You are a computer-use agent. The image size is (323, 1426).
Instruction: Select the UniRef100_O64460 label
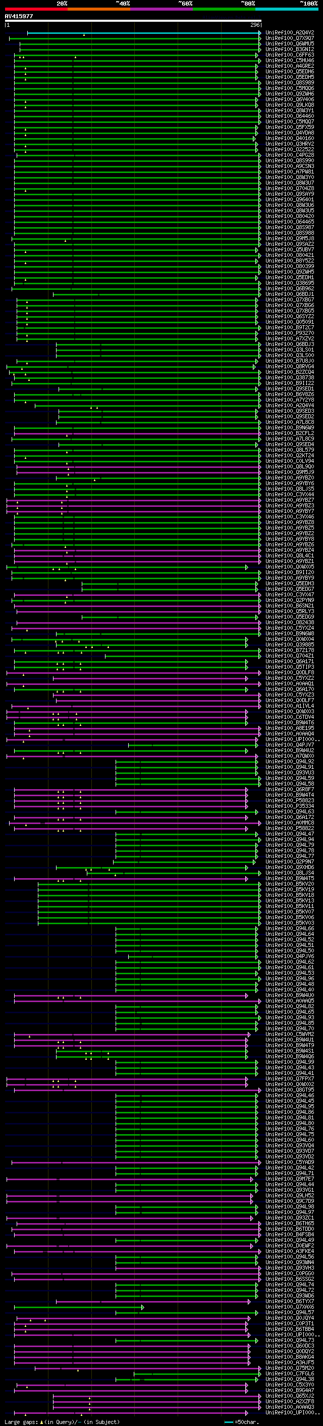(x=290, y=116)
